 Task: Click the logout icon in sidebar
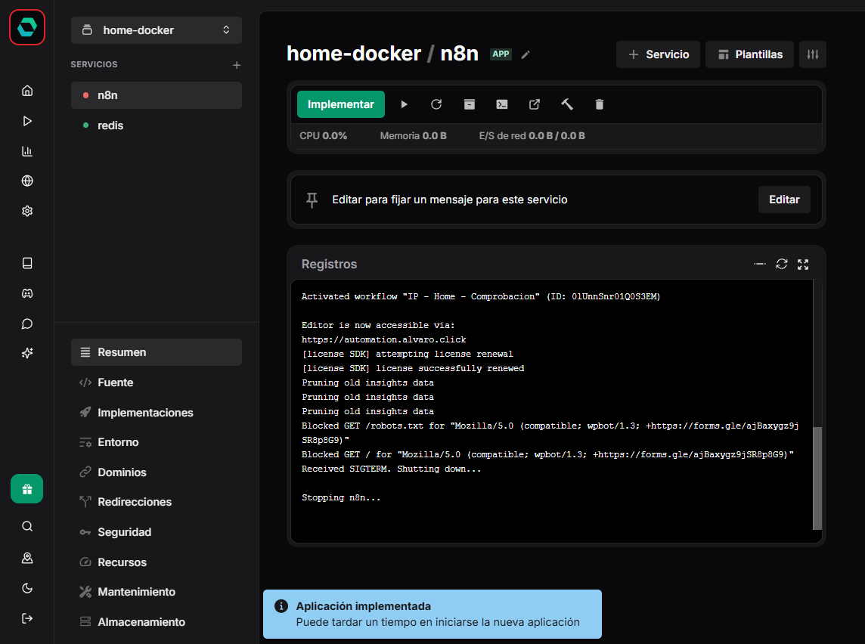27,618
